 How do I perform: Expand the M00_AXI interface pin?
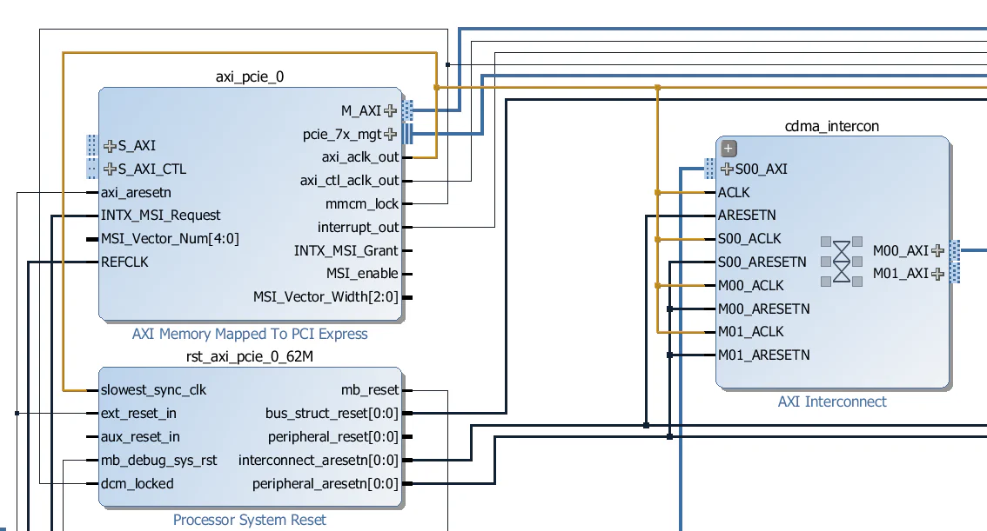pos(938,249)
